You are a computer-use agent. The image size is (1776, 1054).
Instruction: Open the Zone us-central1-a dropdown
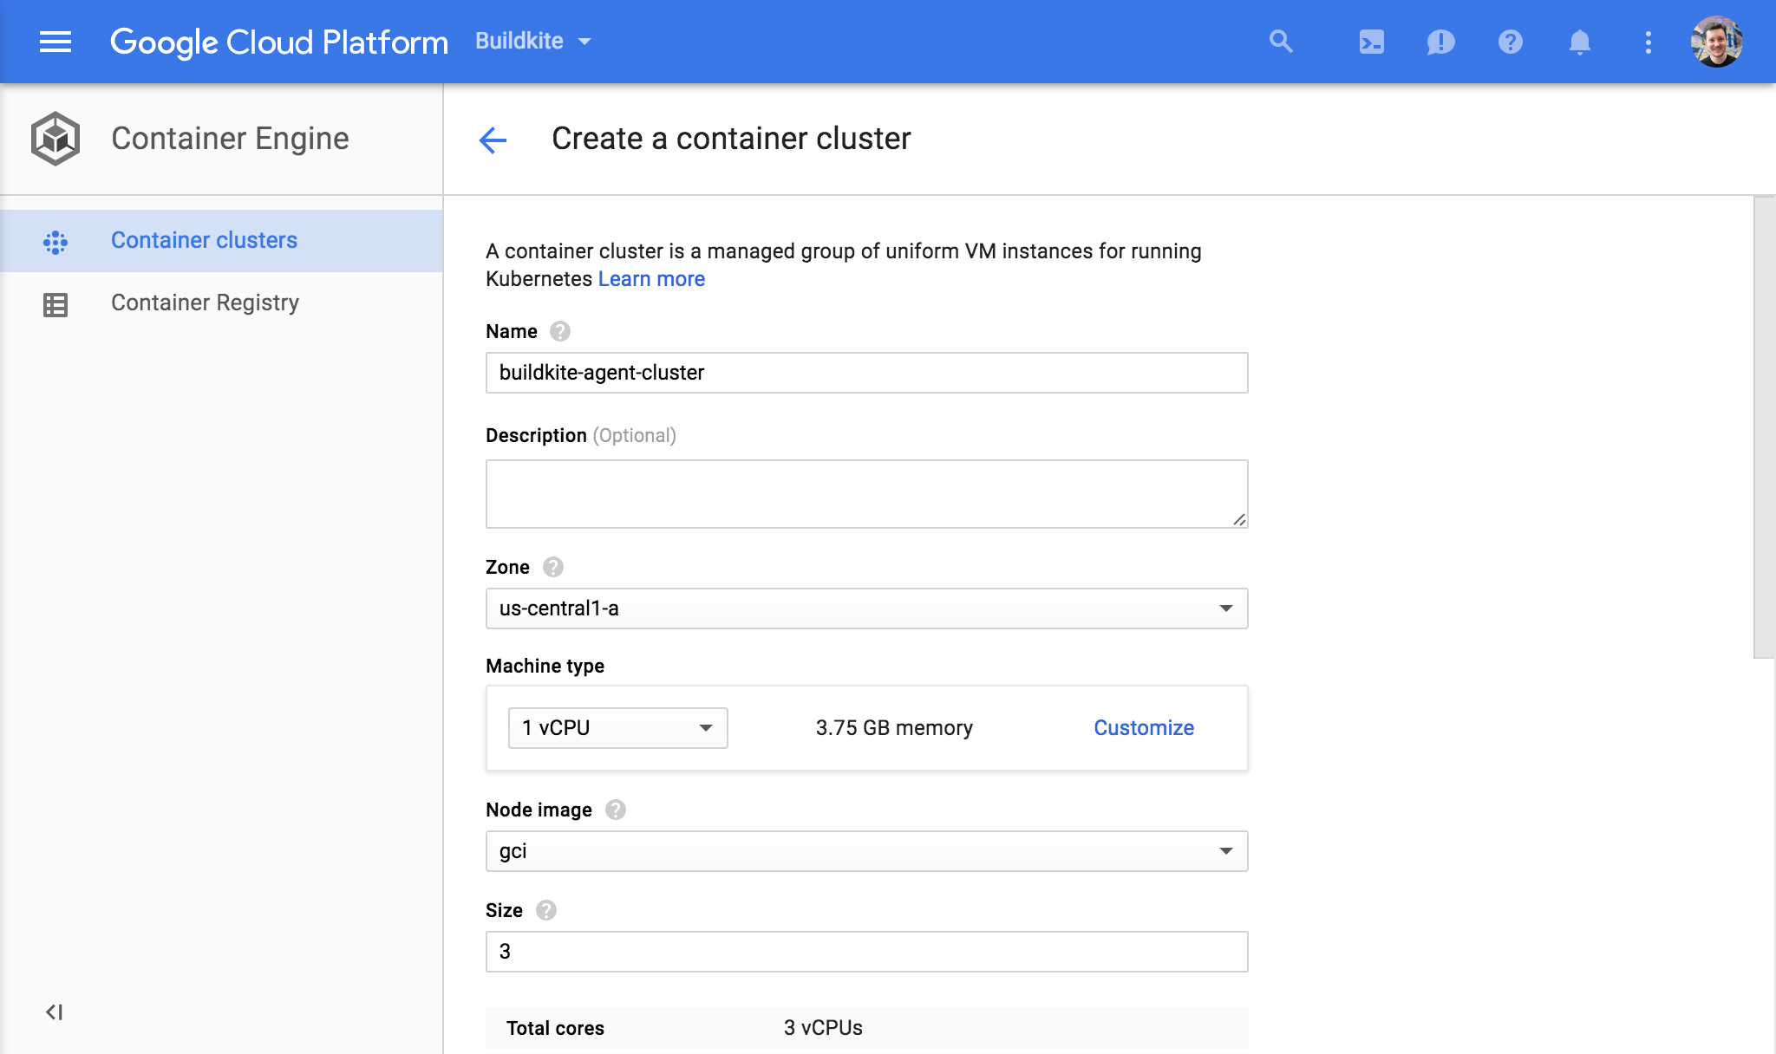pos(866,608)
